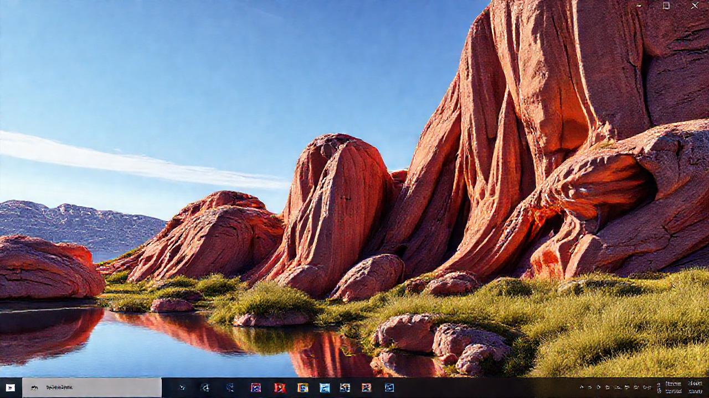The width and height of the screenshot is (709, 398).
Task: Expand hidden icons in the system tray
Action: click(580, 388)
